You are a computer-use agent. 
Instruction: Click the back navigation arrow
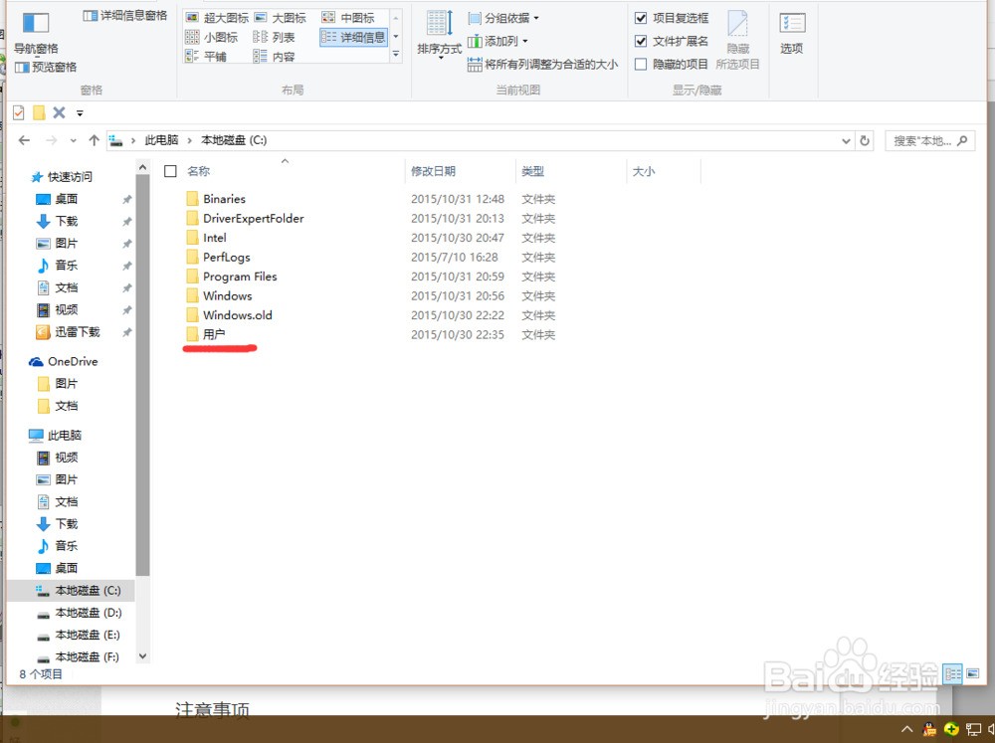pyautogui.click(x=24, y=140)
